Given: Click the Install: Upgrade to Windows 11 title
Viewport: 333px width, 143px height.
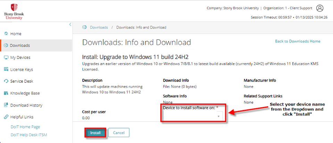Looking at the screenshot, I should tap(135, 57).
